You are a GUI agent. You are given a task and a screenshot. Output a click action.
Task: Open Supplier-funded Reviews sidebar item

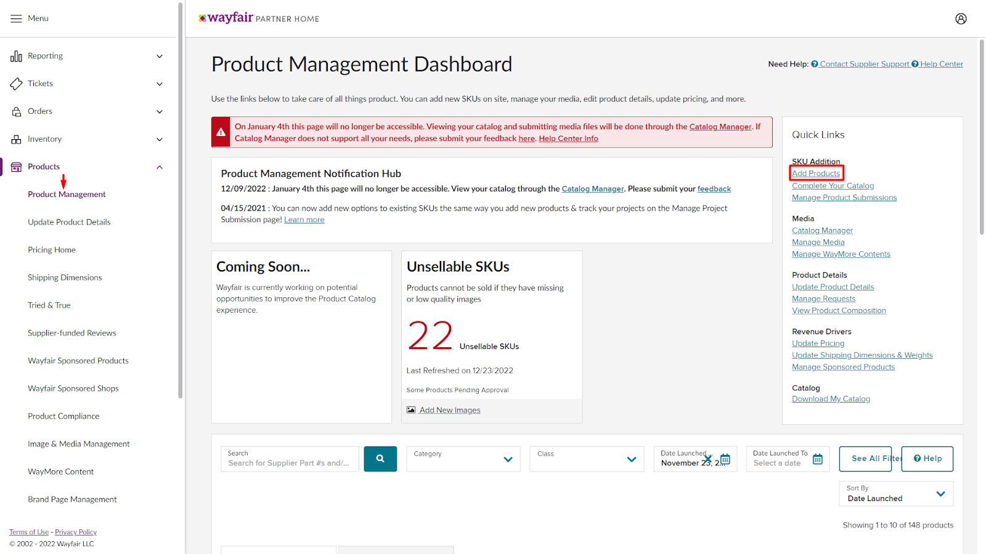tap(71, 333)
